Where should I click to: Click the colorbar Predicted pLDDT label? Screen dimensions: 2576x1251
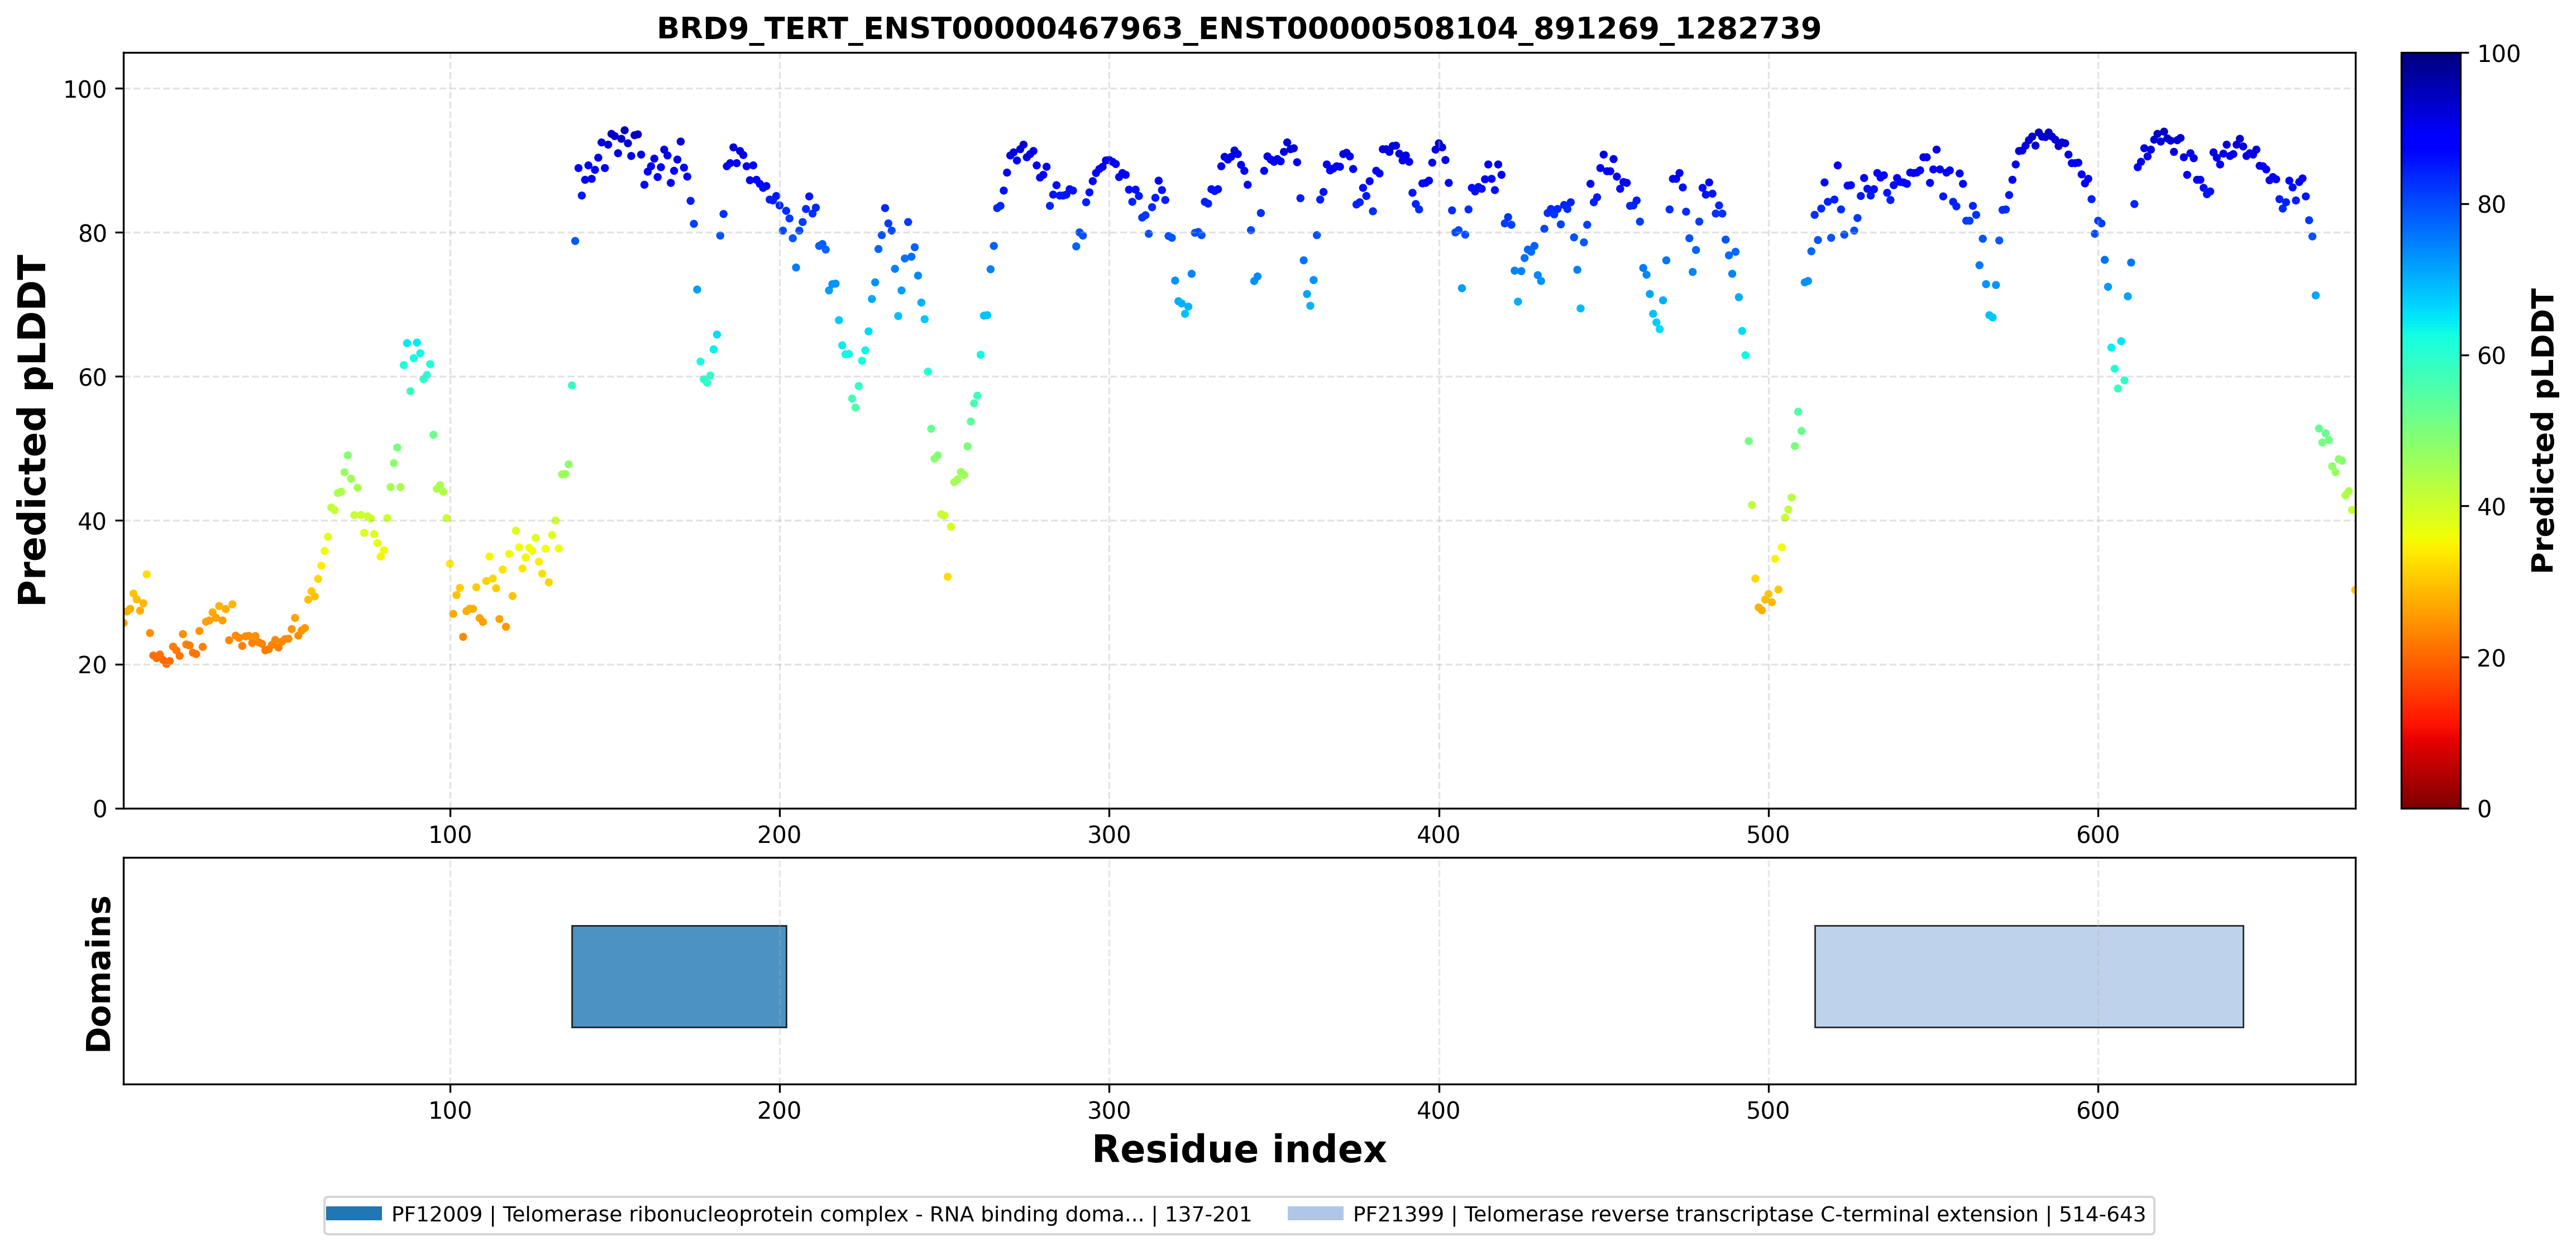(2543, 430)
